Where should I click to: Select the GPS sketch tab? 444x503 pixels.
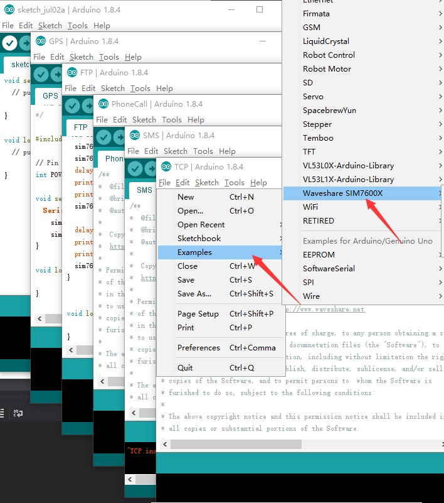[50, 96]
